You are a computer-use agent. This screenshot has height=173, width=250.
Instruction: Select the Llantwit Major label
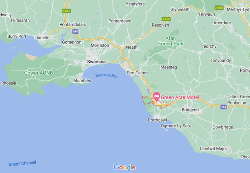213,149
